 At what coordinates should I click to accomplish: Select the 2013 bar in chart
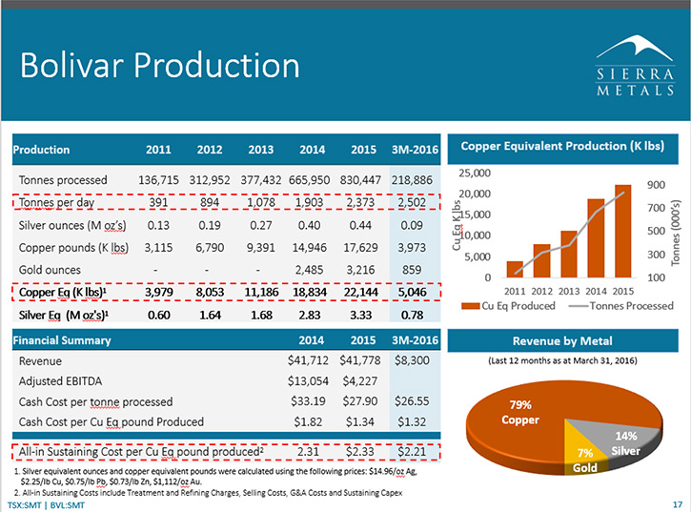(569, 254)
